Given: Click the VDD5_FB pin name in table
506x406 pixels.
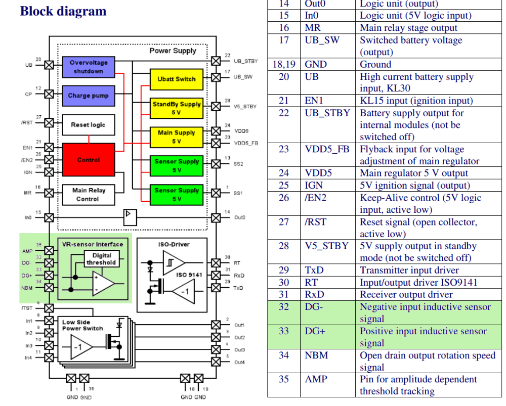Looking at the screenshot, I should (x=328, y=149).
